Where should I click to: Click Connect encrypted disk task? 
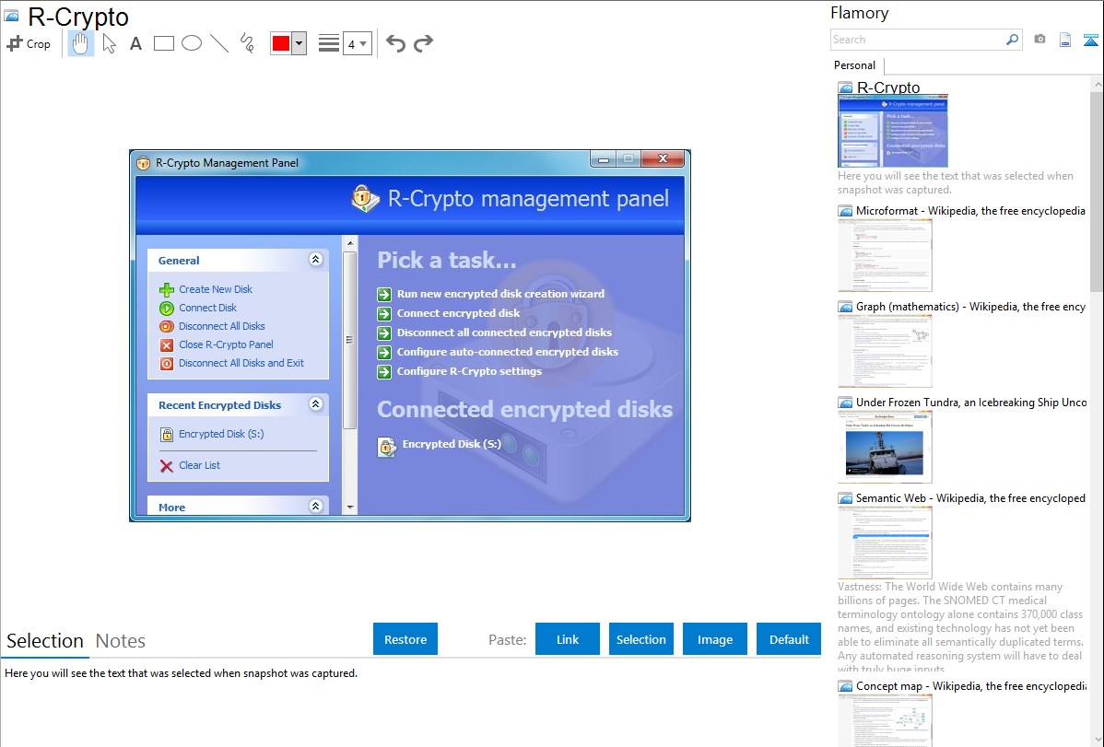458,313
